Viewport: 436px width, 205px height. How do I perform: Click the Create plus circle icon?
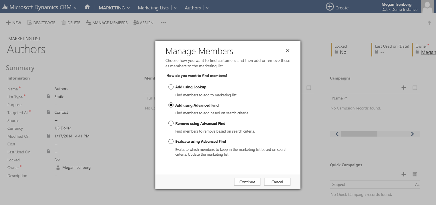pos(330,7)
